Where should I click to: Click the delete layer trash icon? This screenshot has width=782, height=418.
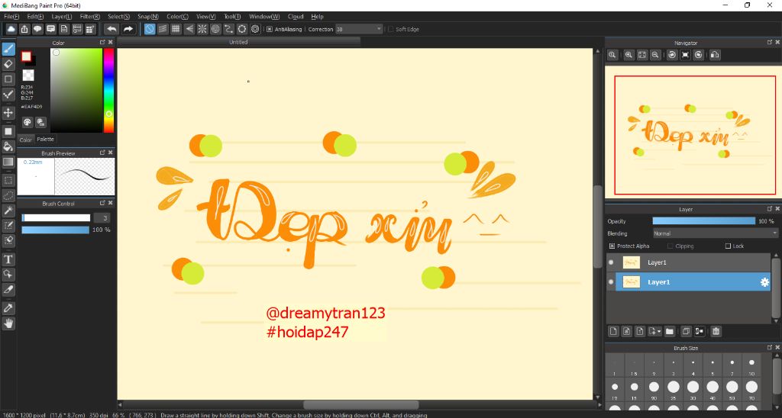click(x=716, y=331)
